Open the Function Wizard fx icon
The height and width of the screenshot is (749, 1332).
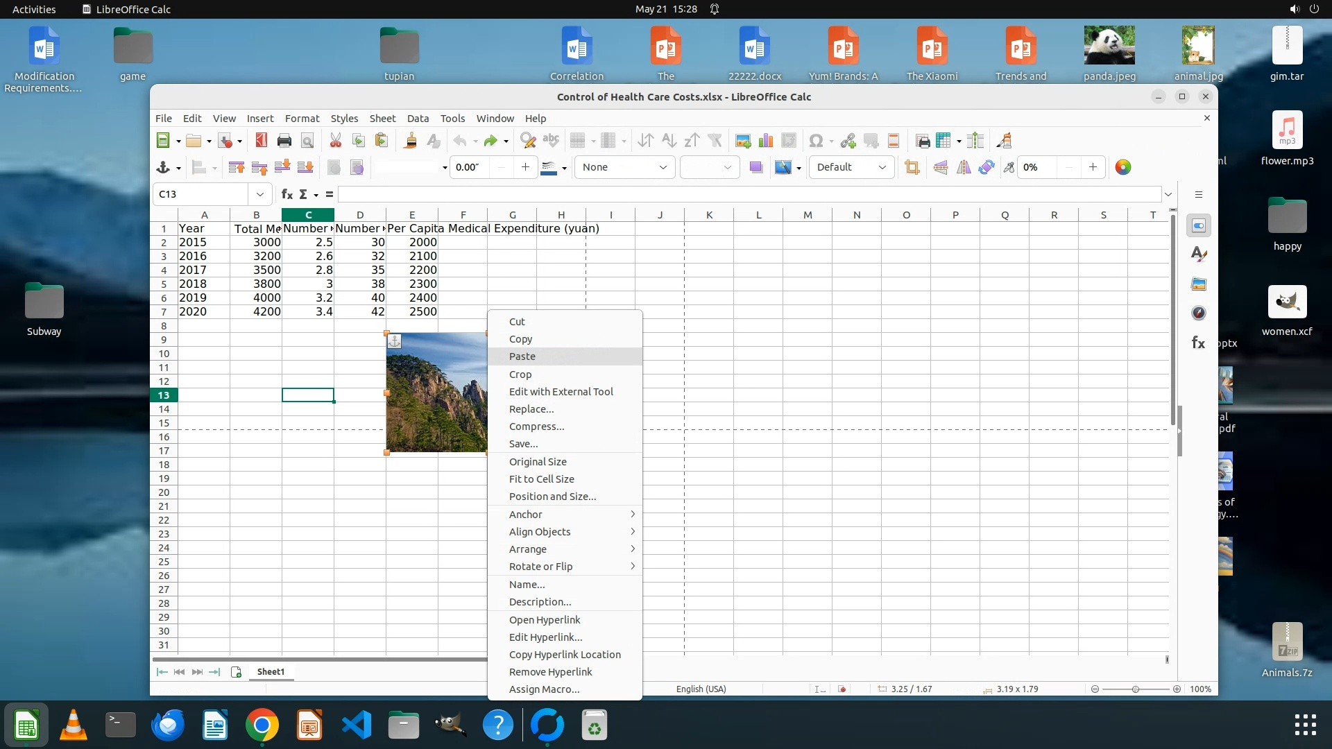point(287,194)
